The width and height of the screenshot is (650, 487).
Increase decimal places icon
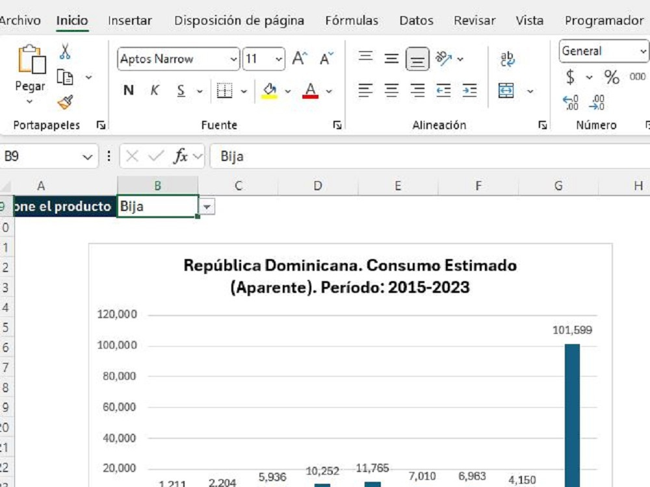point(571,103)
